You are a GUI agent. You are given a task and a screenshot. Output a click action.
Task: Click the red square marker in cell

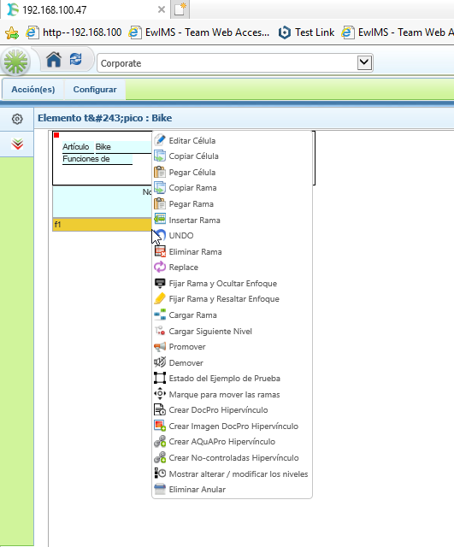click(56, 135)
